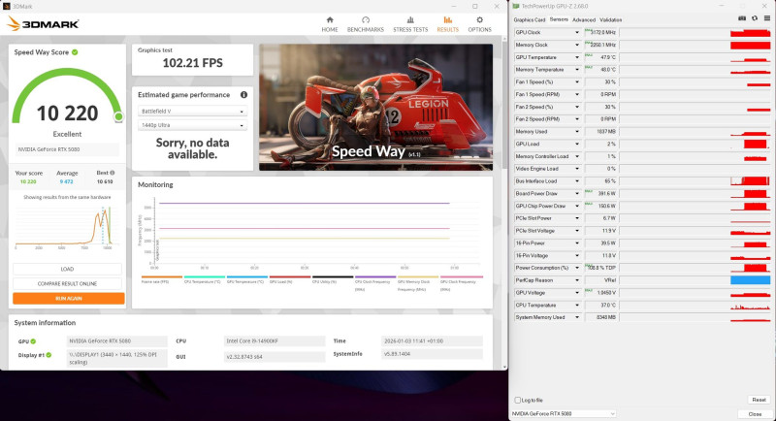Click the score distribution chart
The width and height of the screenshot is (776, 421).
pyautogui.click(x=67, y=227)
